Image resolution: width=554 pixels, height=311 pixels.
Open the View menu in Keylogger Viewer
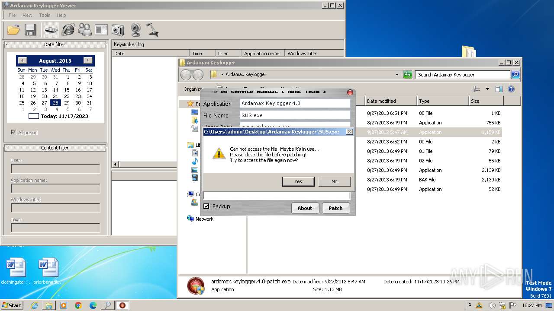click(27, 15)
